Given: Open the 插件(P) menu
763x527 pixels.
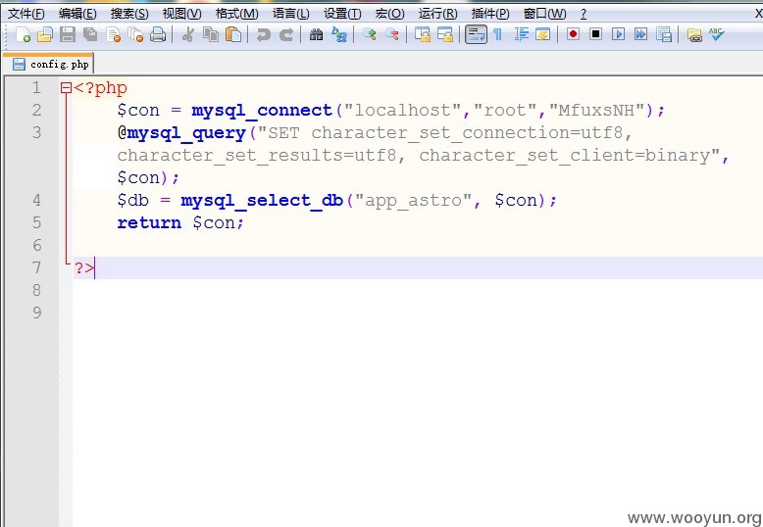Looking at the screenshot, I should (490, 14).
